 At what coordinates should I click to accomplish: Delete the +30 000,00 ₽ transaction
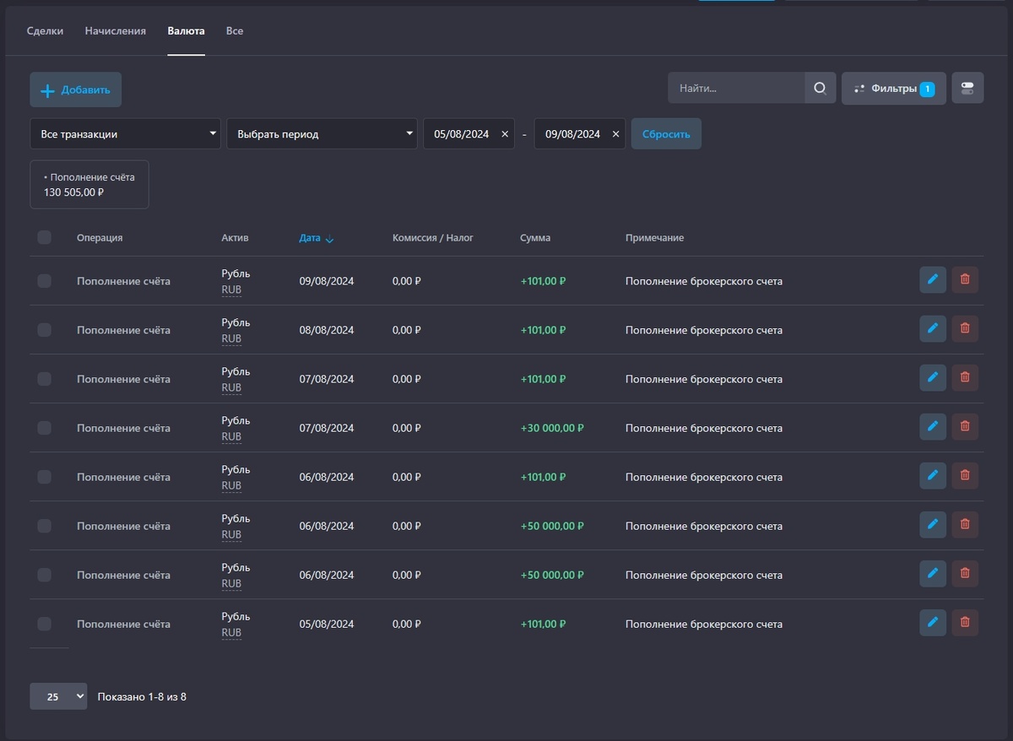pyautogui.click(x=965, y=426)
